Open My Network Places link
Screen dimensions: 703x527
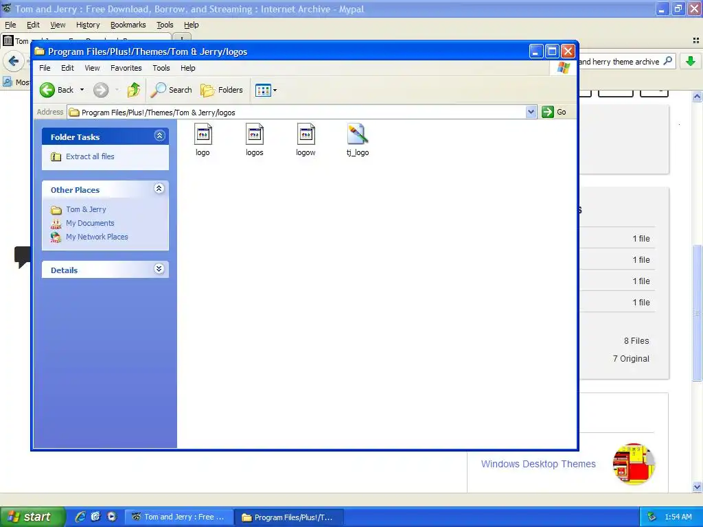pos(97,237)
